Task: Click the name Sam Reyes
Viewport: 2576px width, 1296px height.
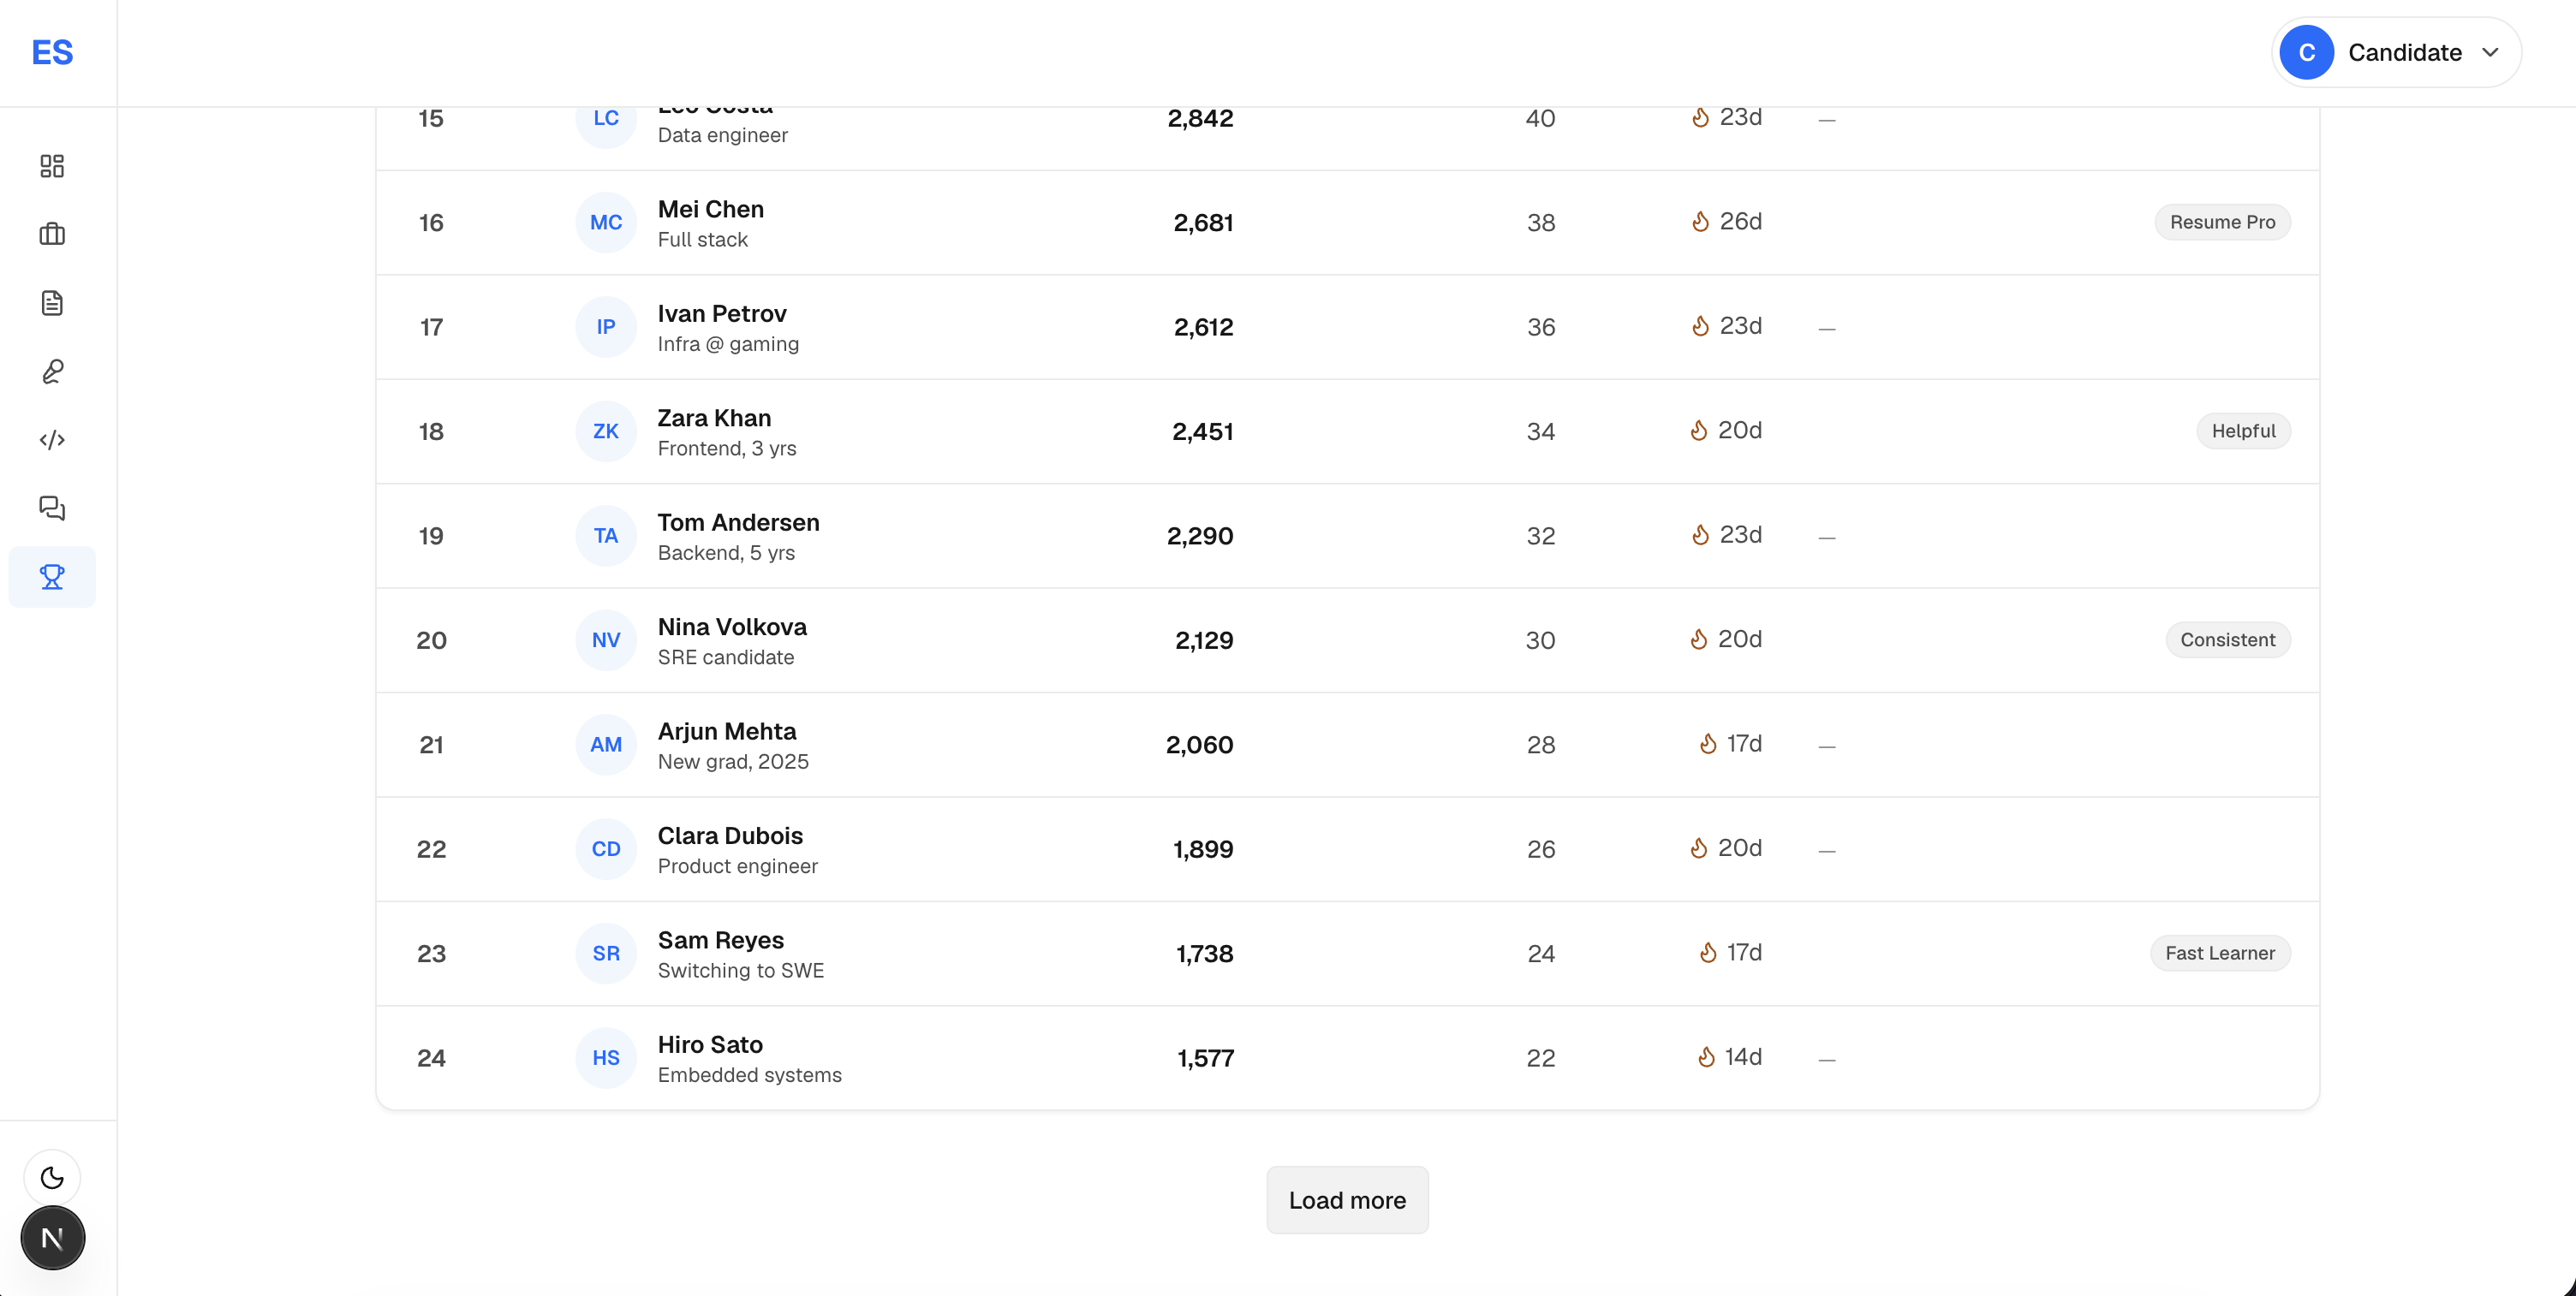Action: coord(720,940)
